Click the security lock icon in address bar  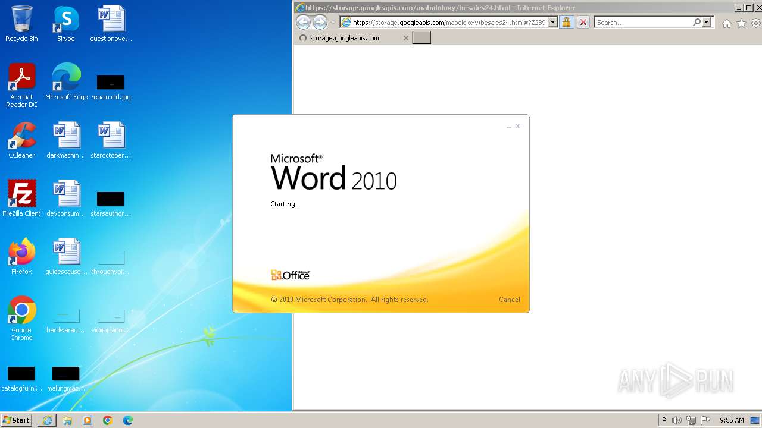pos(566,22)
